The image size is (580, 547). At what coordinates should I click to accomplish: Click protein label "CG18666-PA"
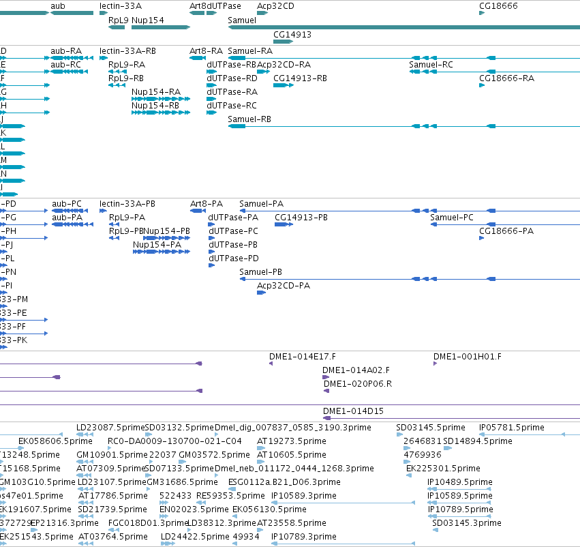(506, 231)
